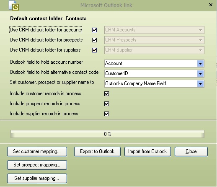This screenshot has height=187, width=217.
Task: Click 'Include customer records in process' label
Action: tap(45, 93)
